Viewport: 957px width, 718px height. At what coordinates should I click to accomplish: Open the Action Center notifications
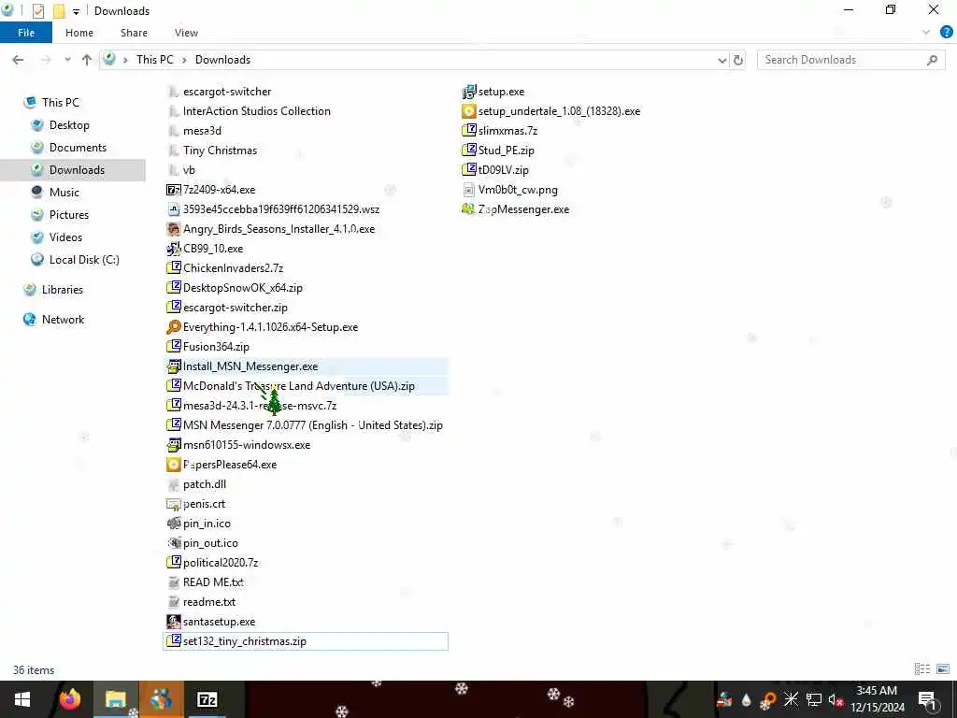point(928,699)
